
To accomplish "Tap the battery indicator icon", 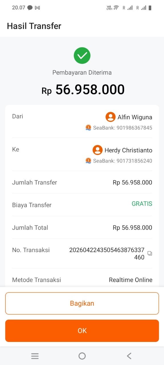I will coord(150,8).
